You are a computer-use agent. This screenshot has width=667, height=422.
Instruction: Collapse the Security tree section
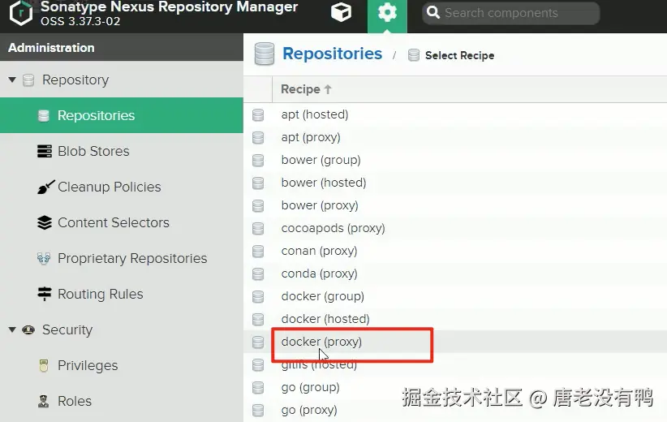(12, 329)
